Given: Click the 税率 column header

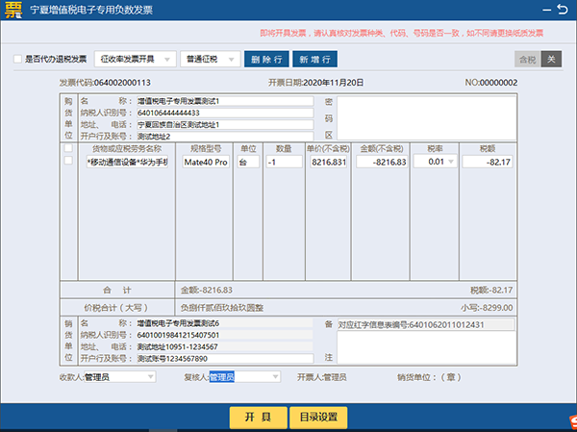Looking at the screenshot, I should tap(435, 148).
